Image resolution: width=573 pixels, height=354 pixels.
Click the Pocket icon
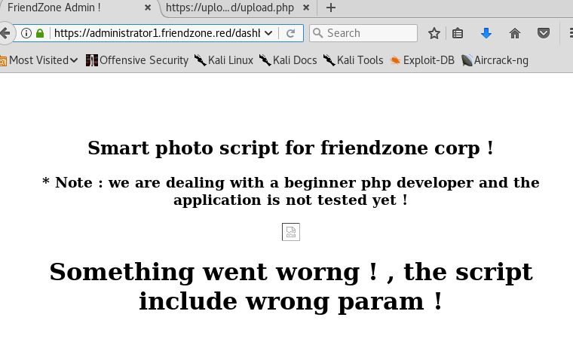[x=543, y=33]
